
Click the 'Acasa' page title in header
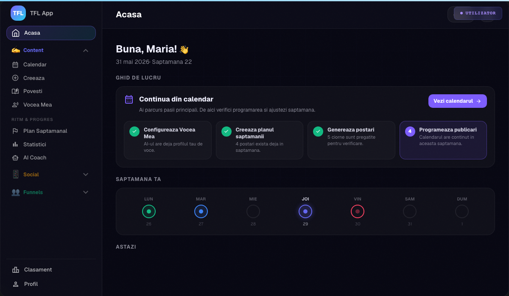pyautogui.click(x=129, y=15)
